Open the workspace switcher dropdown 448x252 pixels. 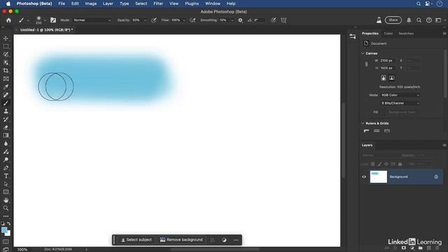pos(440,20)
